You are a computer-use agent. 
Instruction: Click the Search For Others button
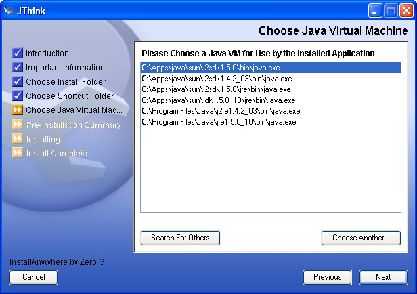180,238
